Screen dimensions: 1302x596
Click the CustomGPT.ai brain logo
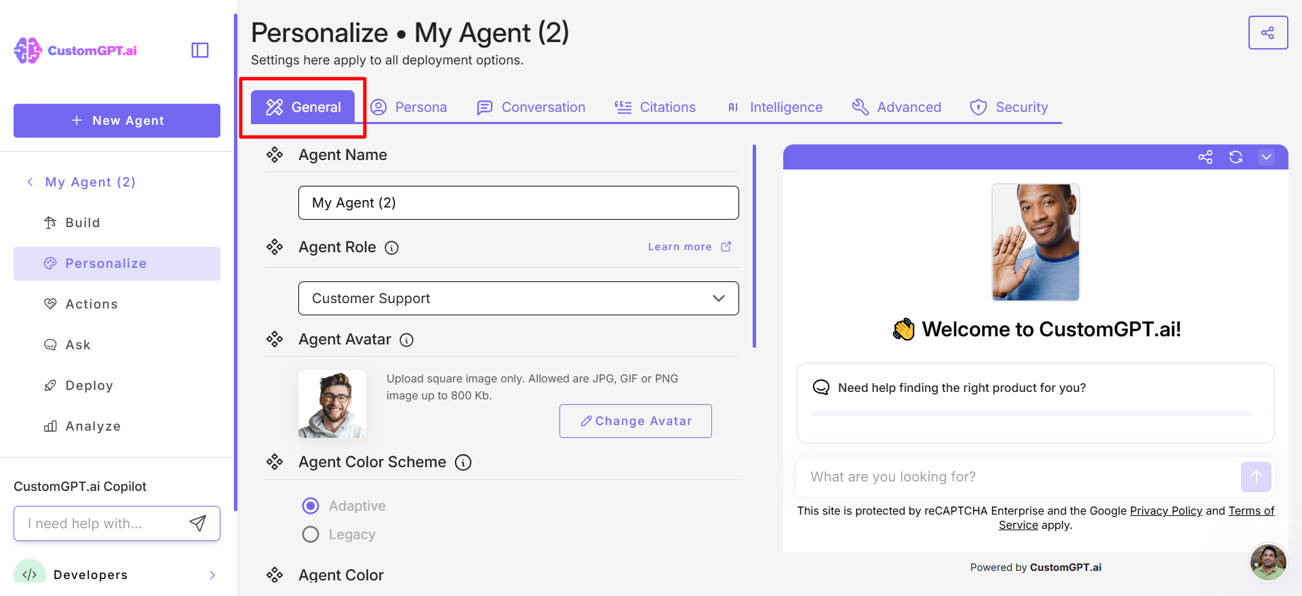[x=28, y=50]
